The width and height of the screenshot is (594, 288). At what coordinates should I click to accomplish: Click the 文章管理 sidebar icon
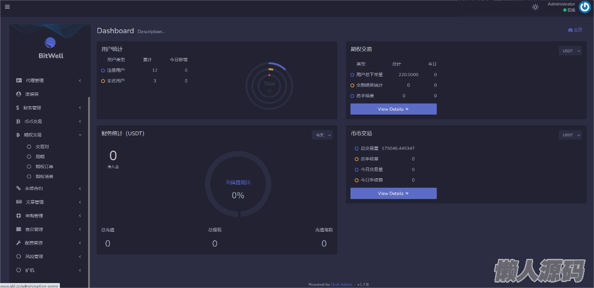pos(19,202)
